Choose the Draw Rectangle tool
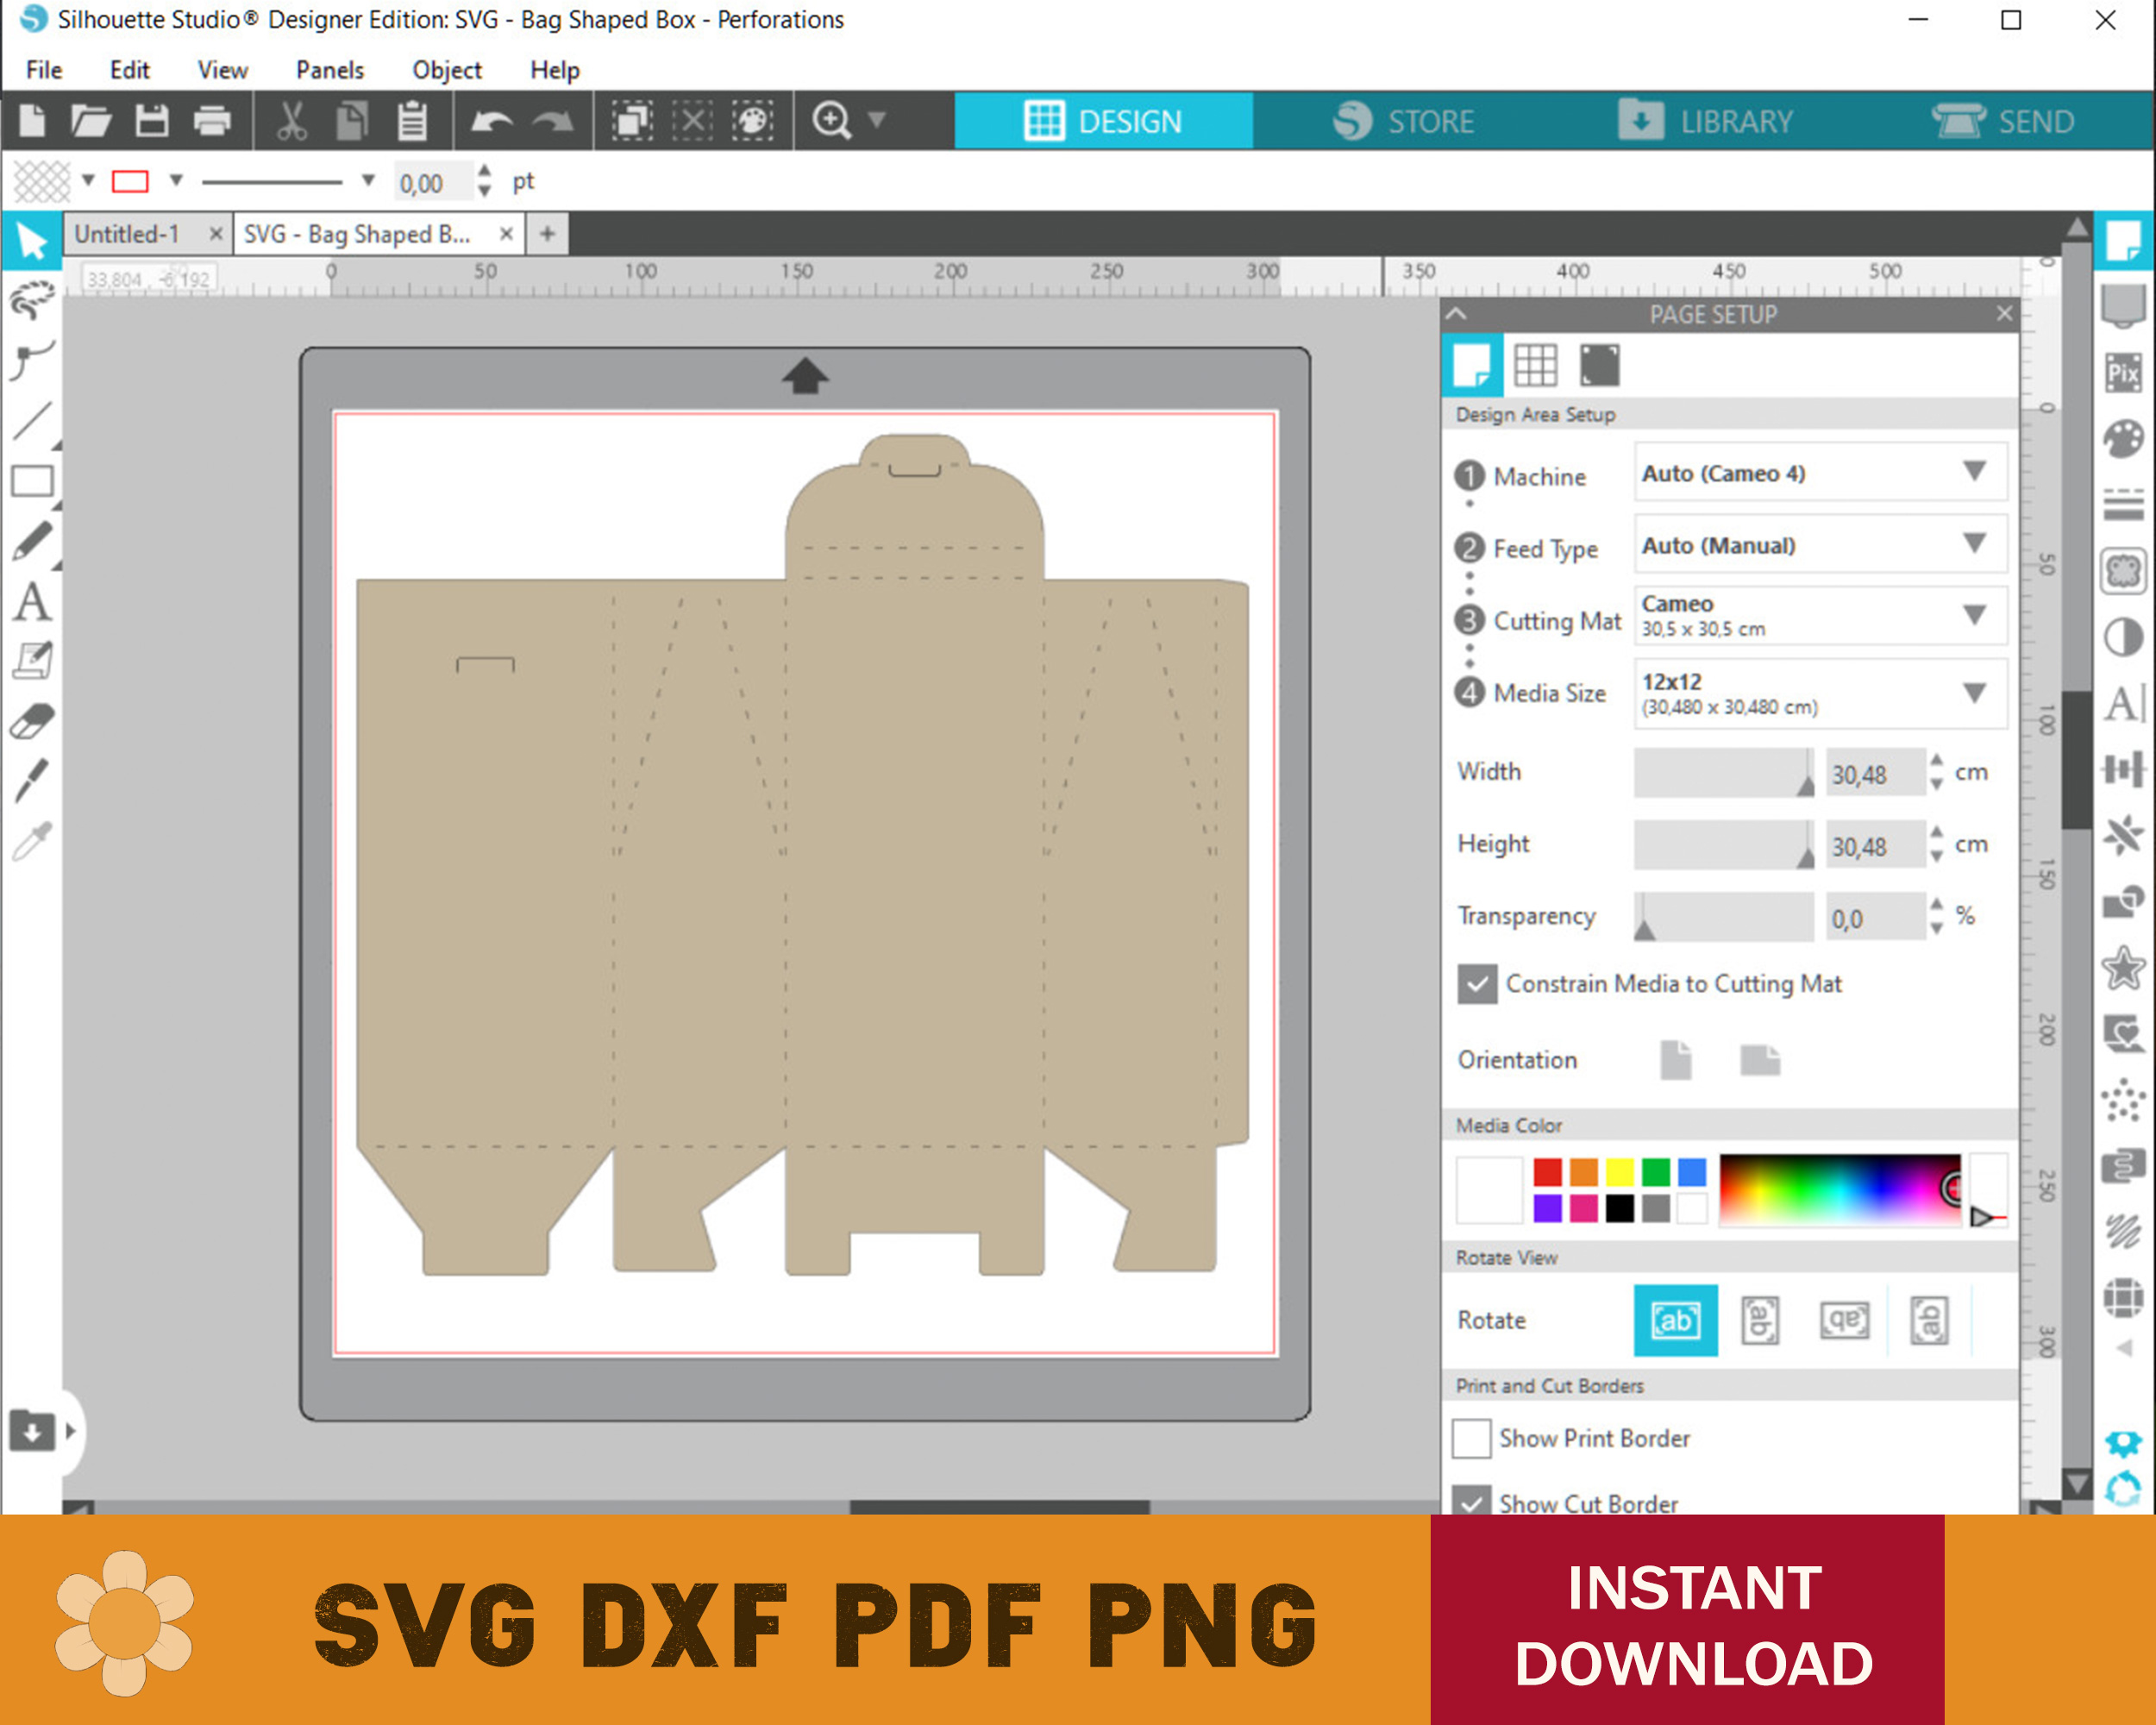Viewport: 2156px width, 1725px height. tap(32, 482)
